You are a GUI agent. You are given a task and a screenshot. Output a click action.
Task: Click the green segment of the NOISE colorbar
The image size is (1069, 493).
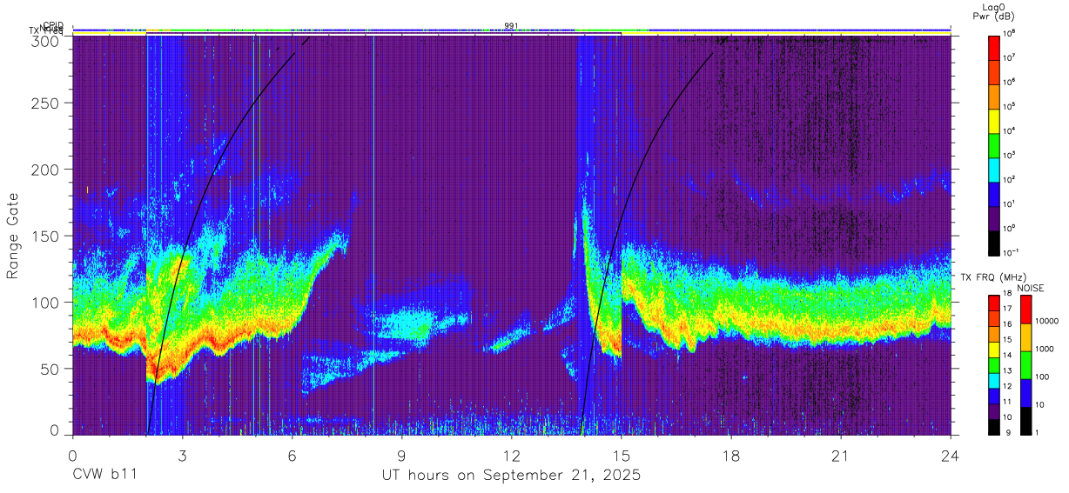point(1025,365)
